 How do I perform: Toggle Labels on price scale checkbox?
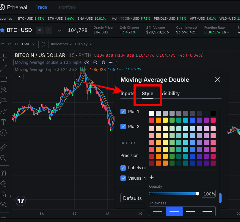[x=123, y=168]
